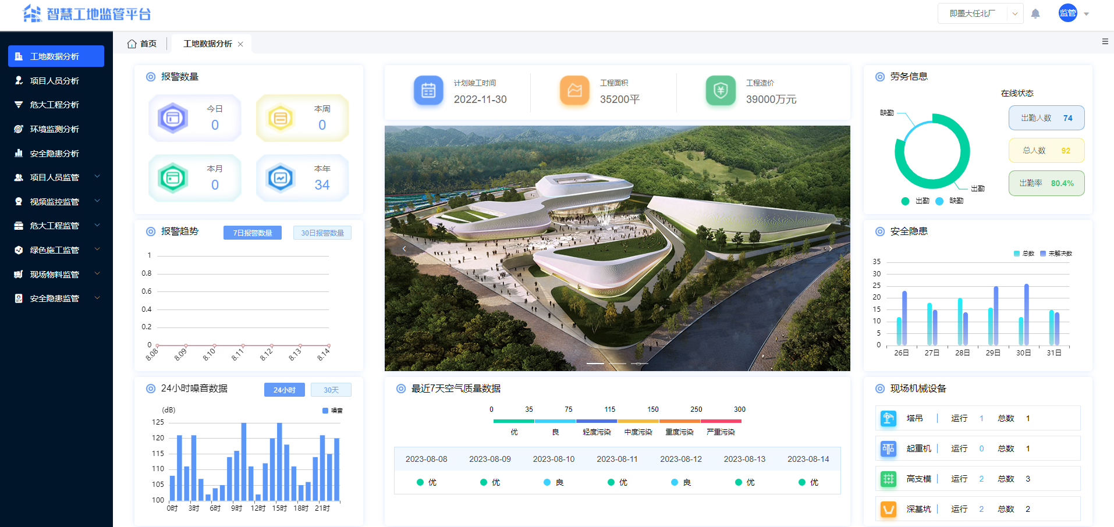The height and width of the screenshot is (527, 1114).
Task: Toggle the 噪音 legend on noise chart
Action: click(332, 410)
